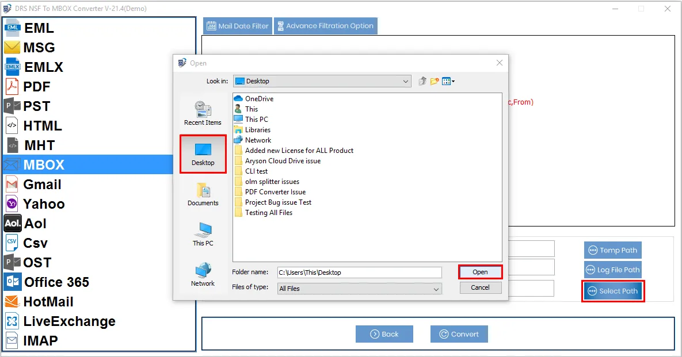Viewport: 682px width, 357px height.
Task: Select Testing All Files folder
Action: (x=264, y=213)
